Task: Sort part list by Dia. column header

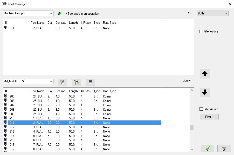Action: click(50, 23)
